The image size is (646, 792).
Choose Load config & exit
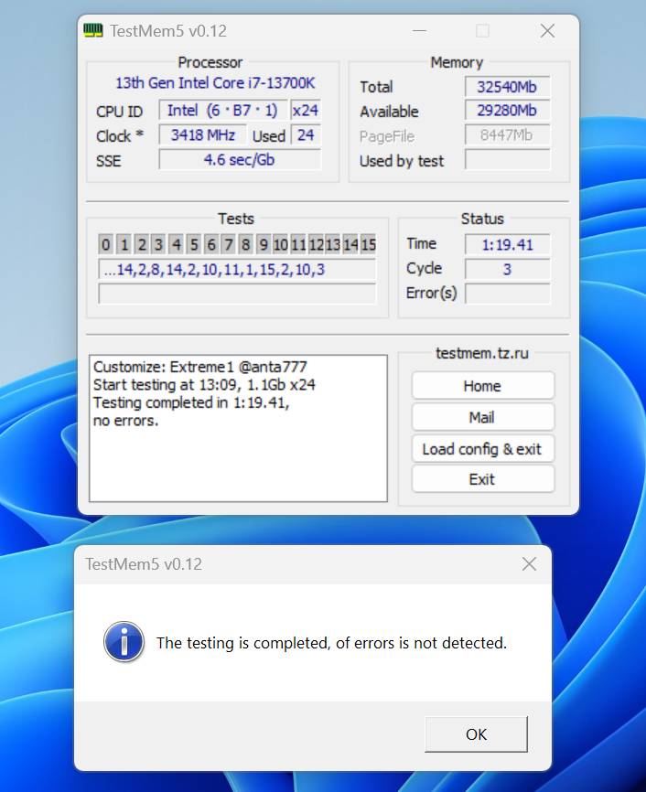[483, 448]
